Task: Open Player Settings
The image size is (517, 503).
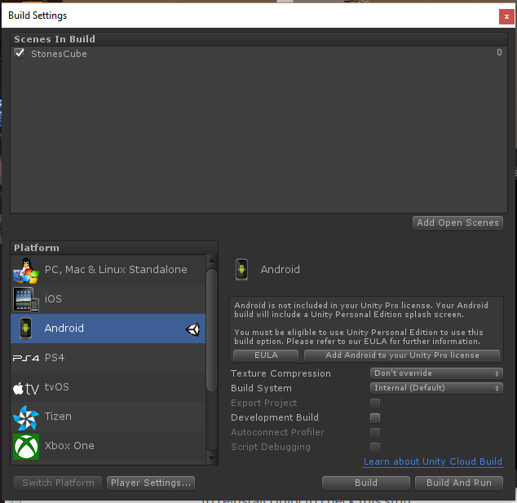Action: pyautogui.click(x=151, y=483)
